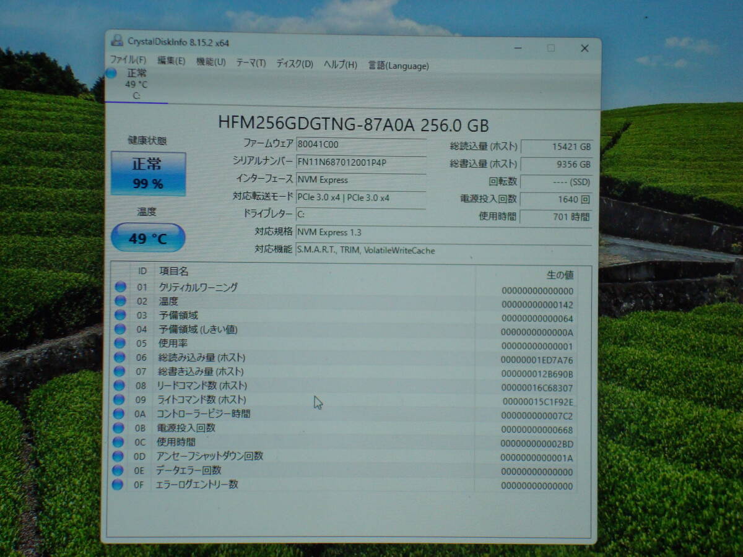Click the total host writes value 9356 GB
Screen dimensions: 743x557
[x=557, y=164]
